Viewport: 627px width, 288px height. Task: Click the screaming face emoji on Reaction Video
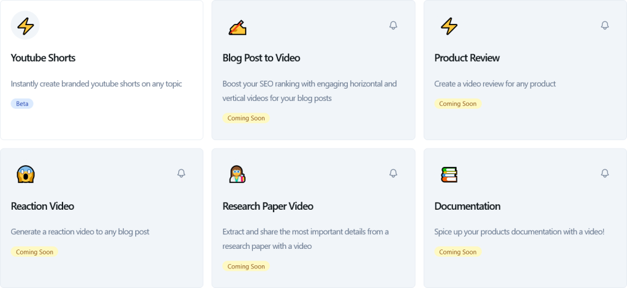(25, 174)
